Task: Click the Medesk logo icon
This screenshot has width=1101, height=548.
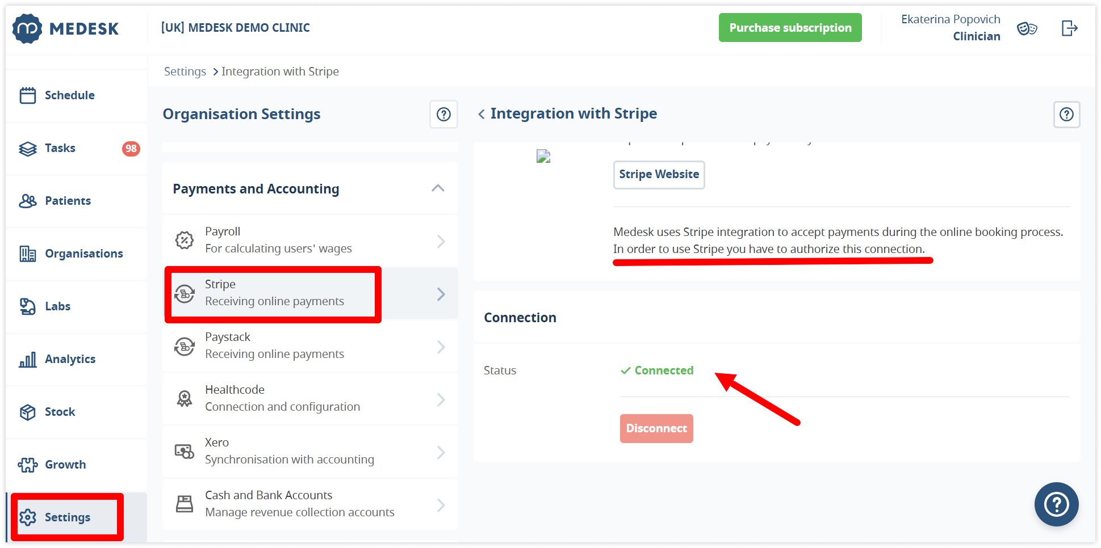Action: [x=27, y=28]
